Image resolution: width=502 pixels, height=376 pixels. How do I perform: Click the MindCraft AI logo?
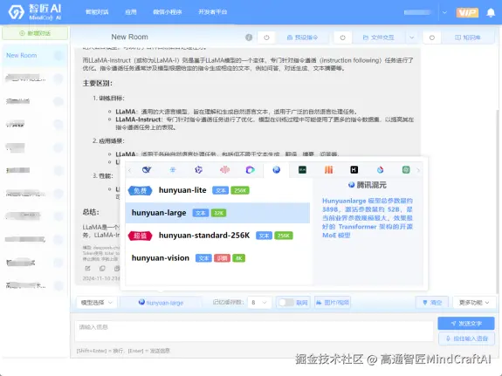(x=35, y=12)
